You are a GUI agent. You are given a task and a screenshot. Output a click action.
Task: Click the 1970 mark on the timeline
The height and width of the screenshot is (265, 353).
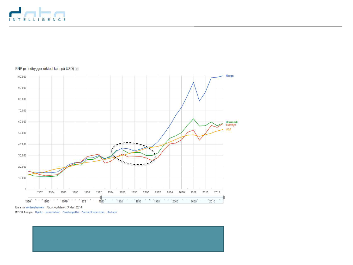(65, 201)
